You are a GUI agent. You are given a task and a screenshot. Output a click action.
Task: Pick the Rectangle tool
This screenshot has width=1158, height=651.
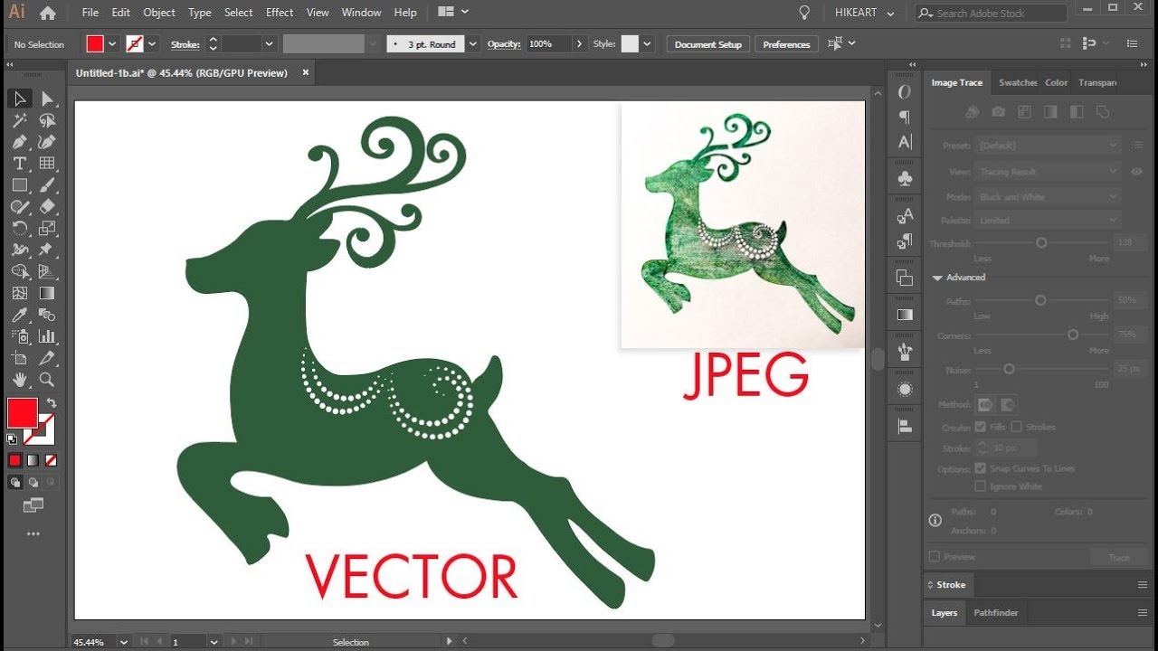(19, 185)
